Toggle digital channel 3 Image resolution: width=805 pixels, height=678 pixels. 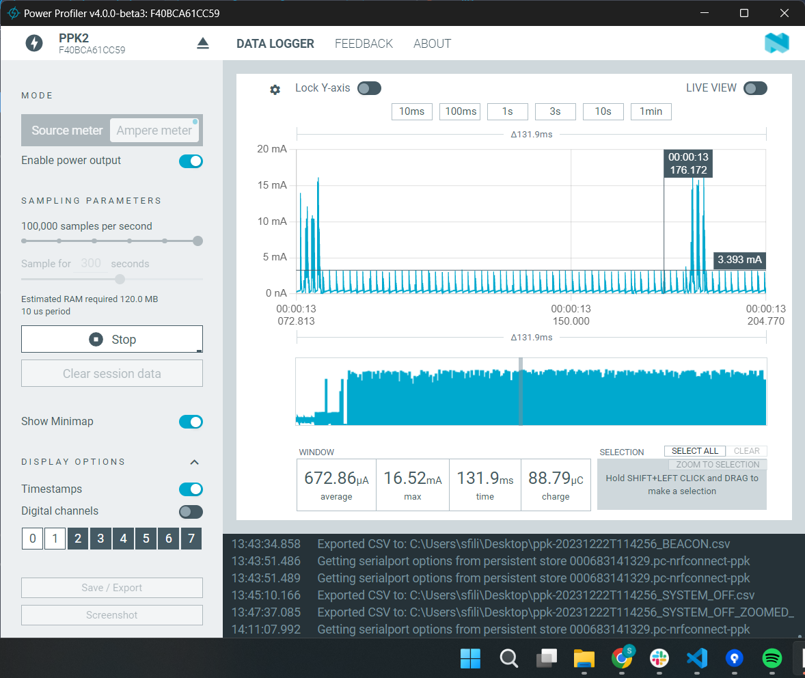click(100, 539)
